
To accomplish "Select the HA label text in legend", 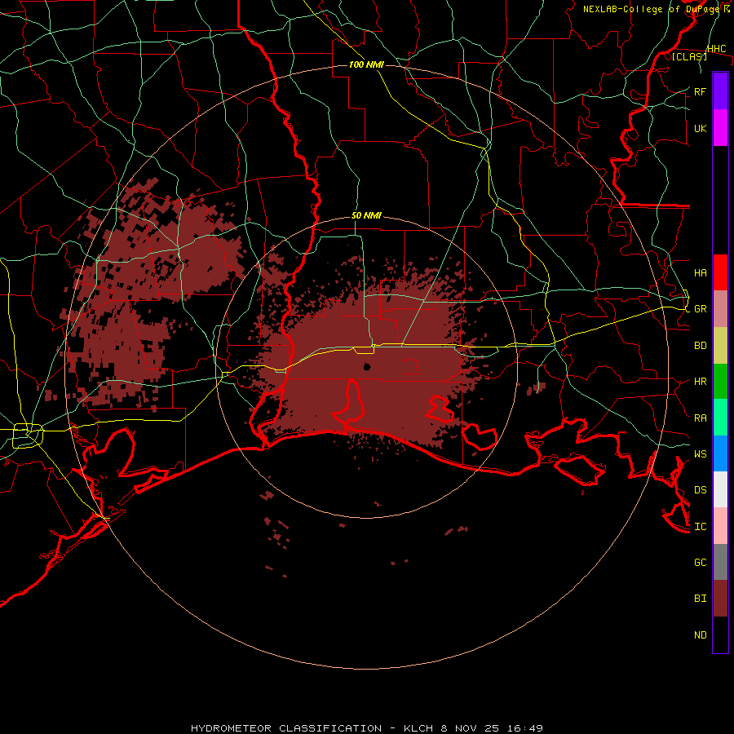I will click(x=700, y=272).
